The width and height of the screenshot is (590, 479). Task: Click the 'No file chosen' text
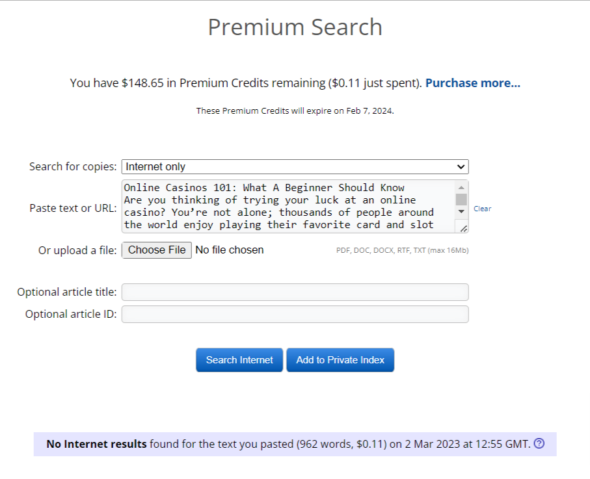tap(230, 250)
